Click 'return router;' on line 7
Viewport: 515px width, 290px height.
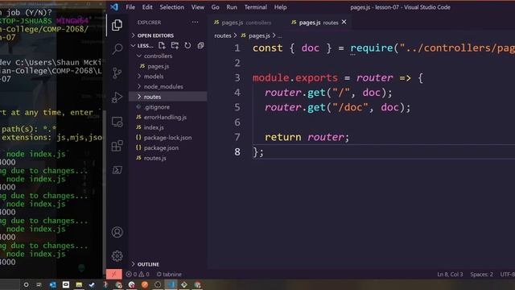coord(307,137)
